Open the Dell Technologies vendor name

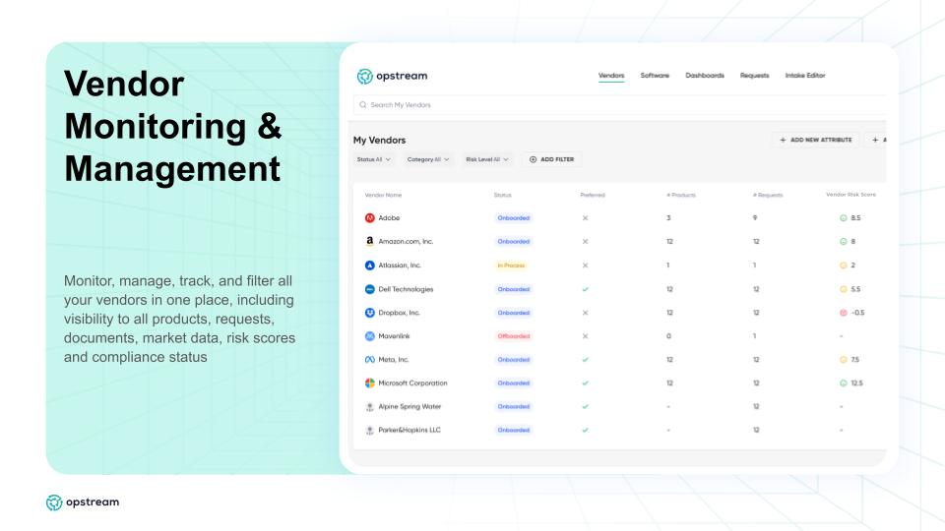pyautogui.click(x=406, y=289)
